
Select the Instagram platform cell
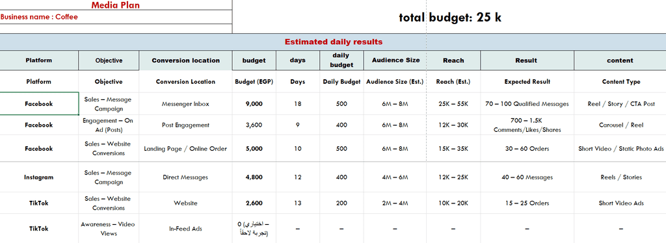coord(38,177)
